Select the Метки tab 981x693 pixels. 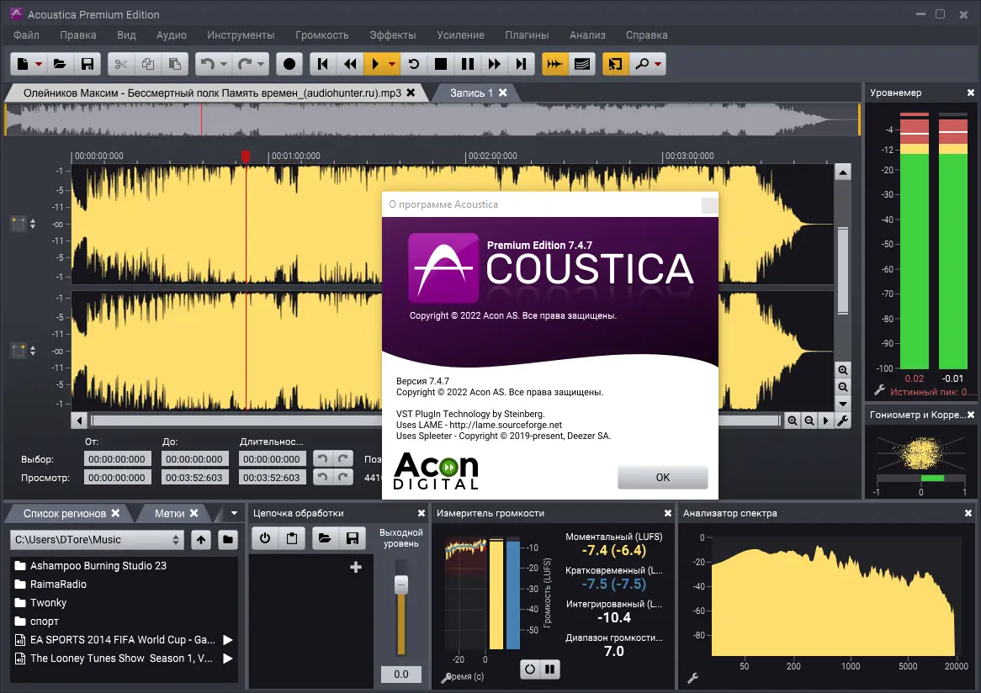pos(170,514)
